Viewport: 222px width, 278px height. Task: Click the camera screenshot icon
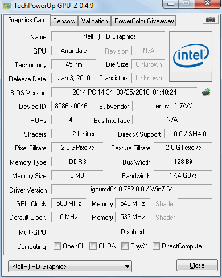pyautogui.click(x=210, y=20)
